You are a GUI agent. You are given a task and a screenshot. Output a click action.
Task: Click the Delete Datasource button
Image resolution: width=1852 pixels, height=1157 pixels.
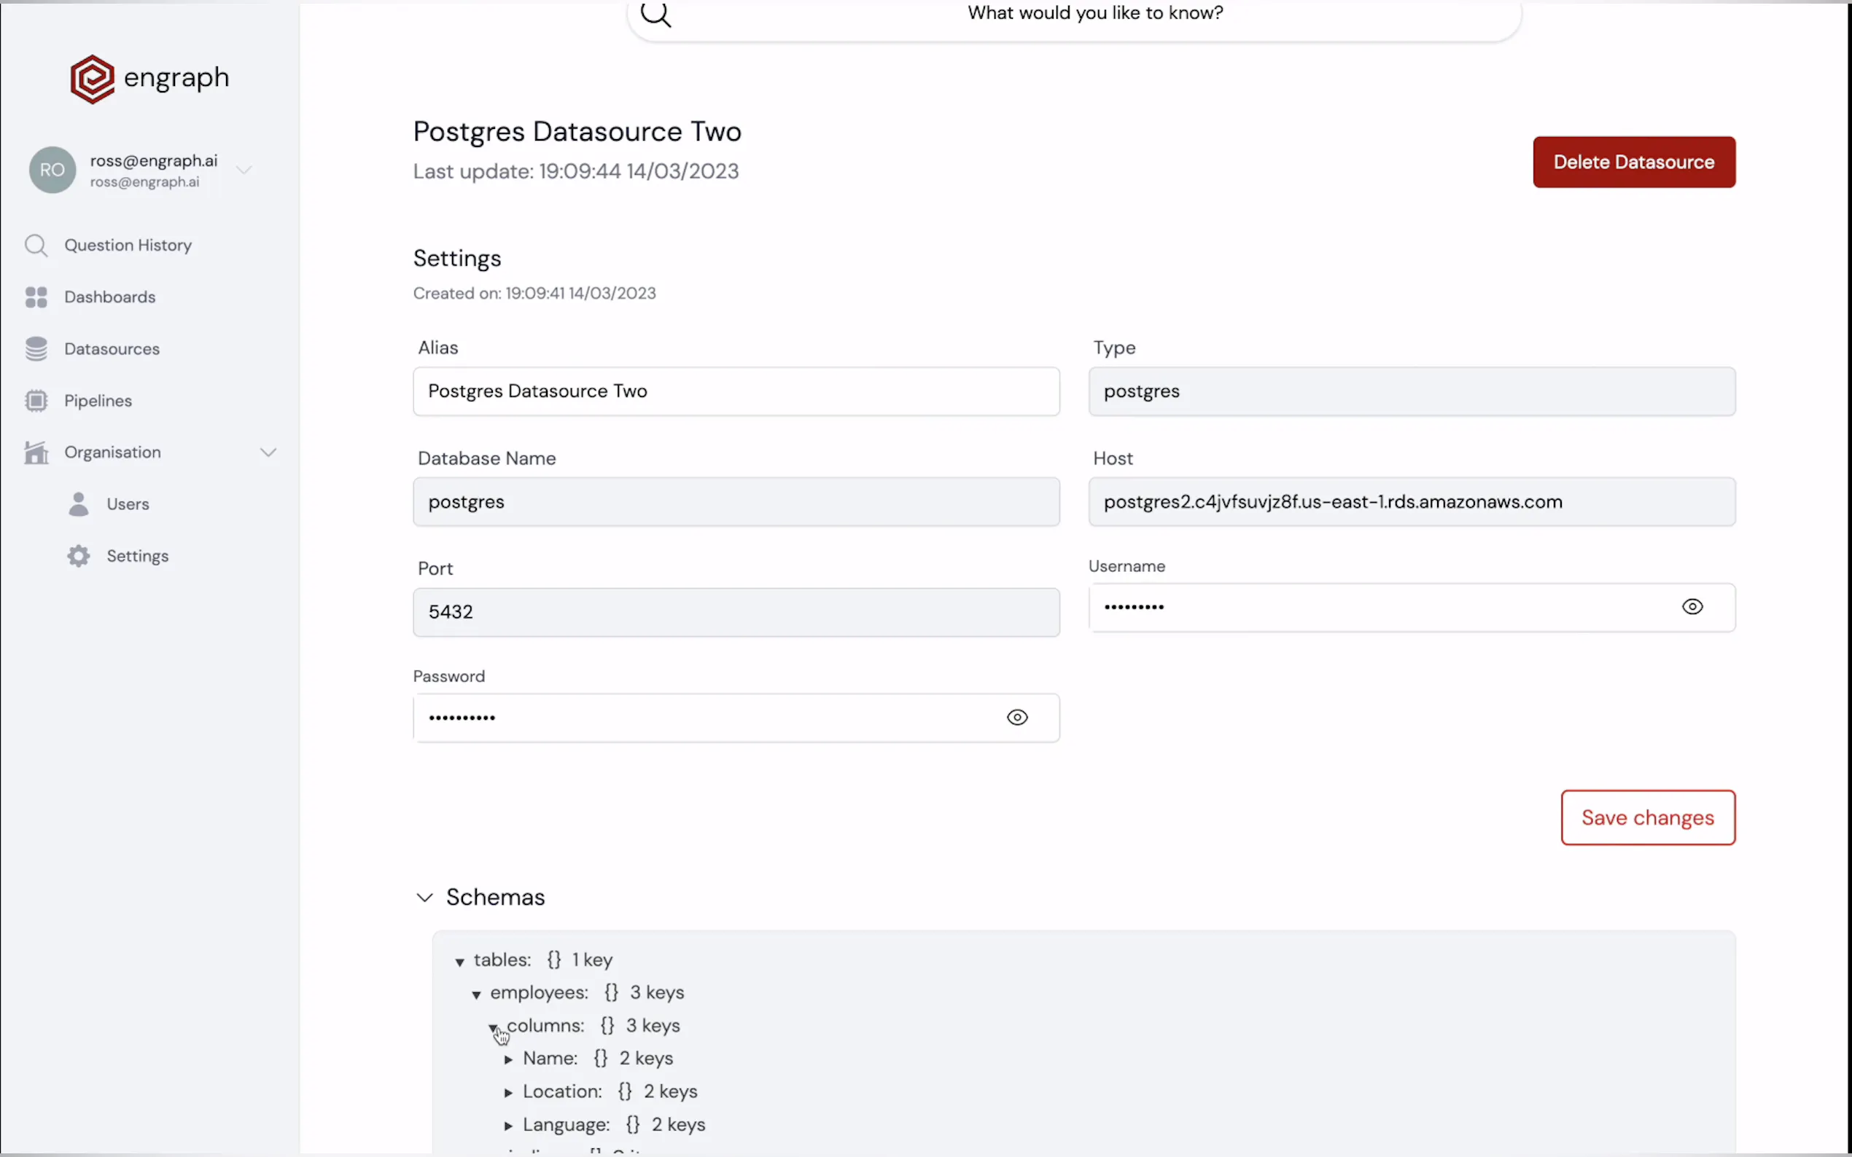(x=1633, y=162)
